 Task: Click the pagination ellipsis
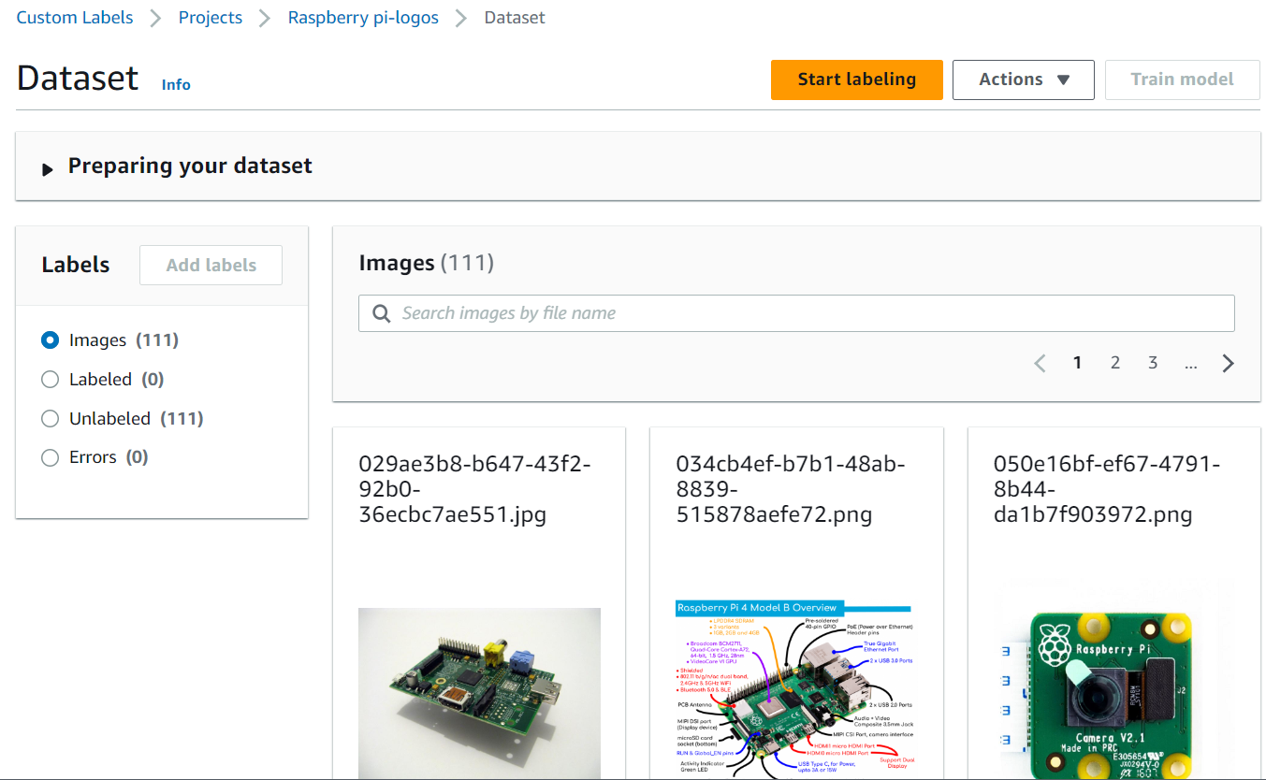pos(1190,363)
